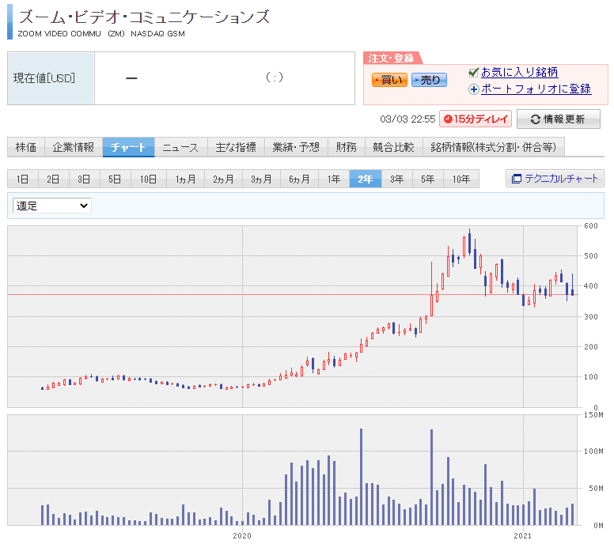Viewport: 614px width, 544px height.
Task: Open ポートフォリオに登録 link
Action: [x=536, y=89]
